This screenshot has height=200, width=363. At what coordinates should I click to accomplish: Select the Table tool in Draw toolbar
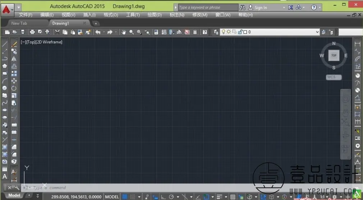(x=5, y=169)
